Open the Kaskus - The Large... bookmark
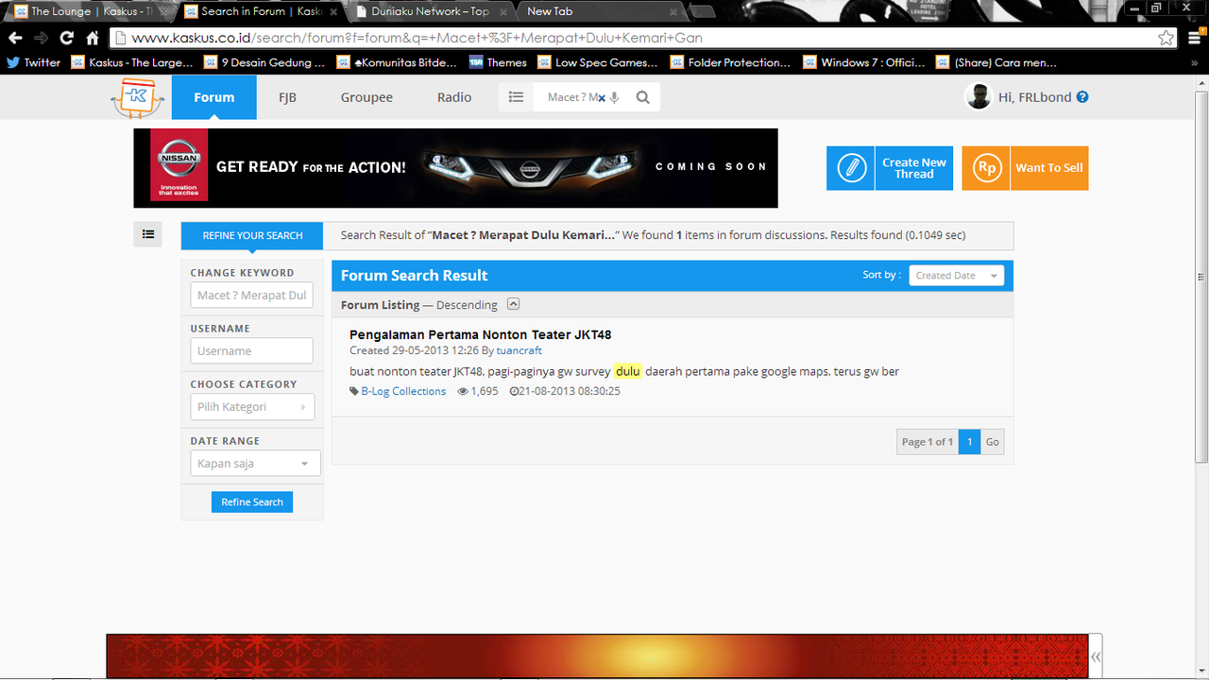This screenshot has height=680, width=1209. point(133,62)
